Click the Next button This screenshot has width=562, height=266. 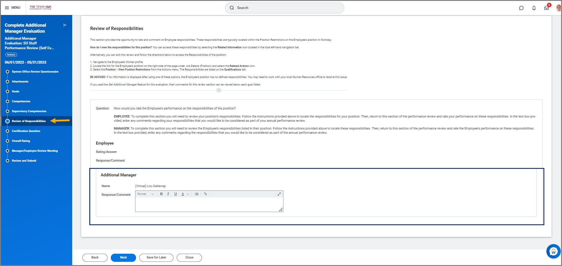click(123, 258)
